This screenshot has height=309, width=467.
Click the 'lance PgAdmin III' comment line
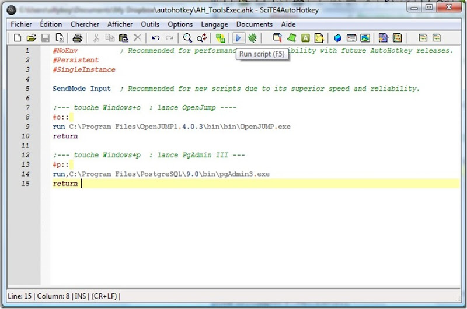149,155
